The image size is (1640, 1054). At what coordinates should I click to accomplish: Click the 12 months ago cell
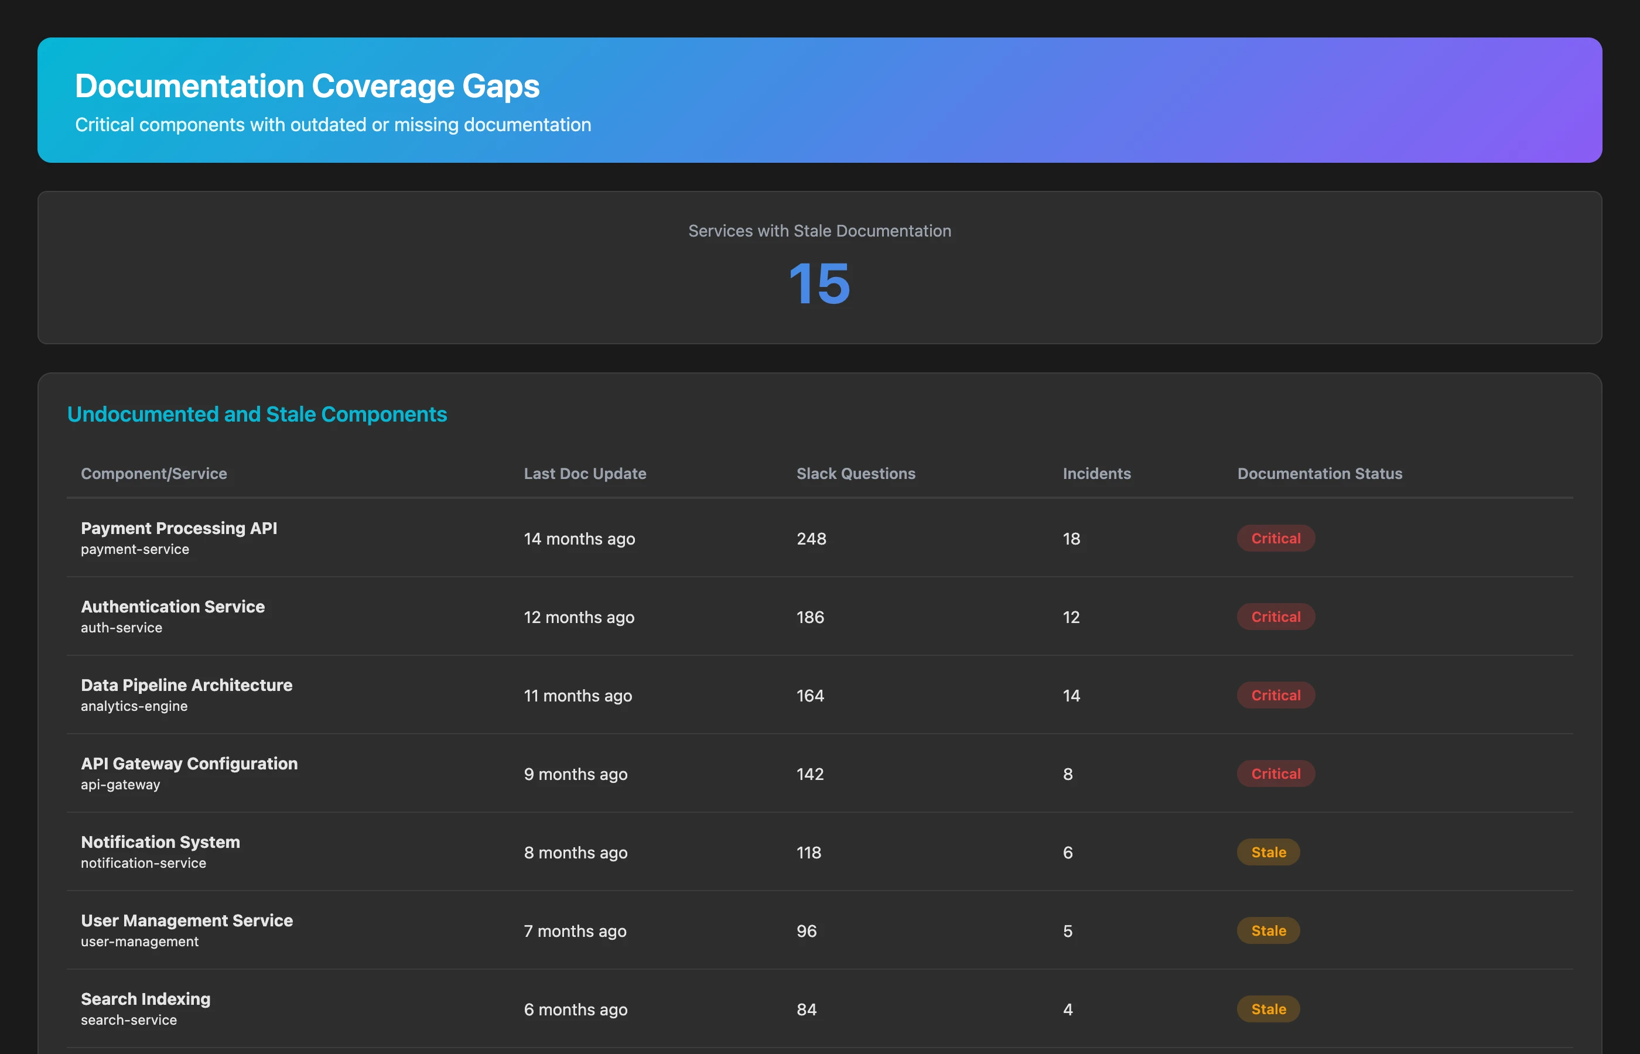(x=579, y=617)
